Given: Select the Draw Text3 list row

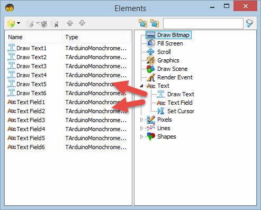Looking at the screenshot, I should pyautogui.click(x=67, y=66).
